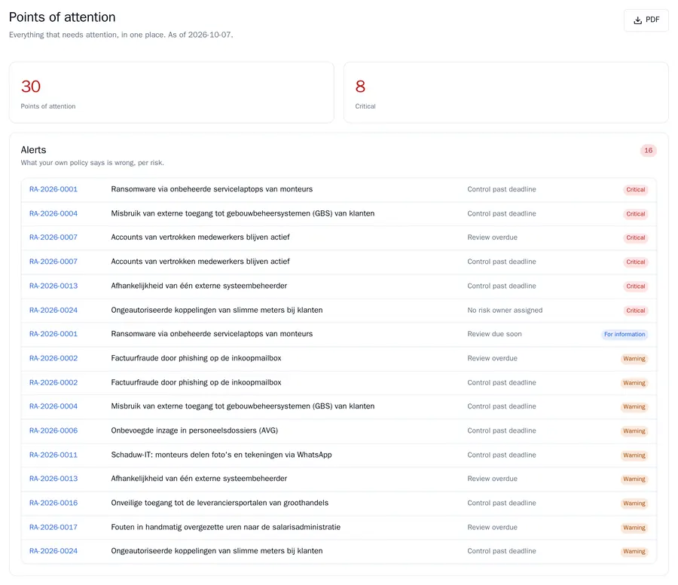Open RA-2026-0001 link in Control past deadline row
This screenshot has width=678, height=585.
53,189
